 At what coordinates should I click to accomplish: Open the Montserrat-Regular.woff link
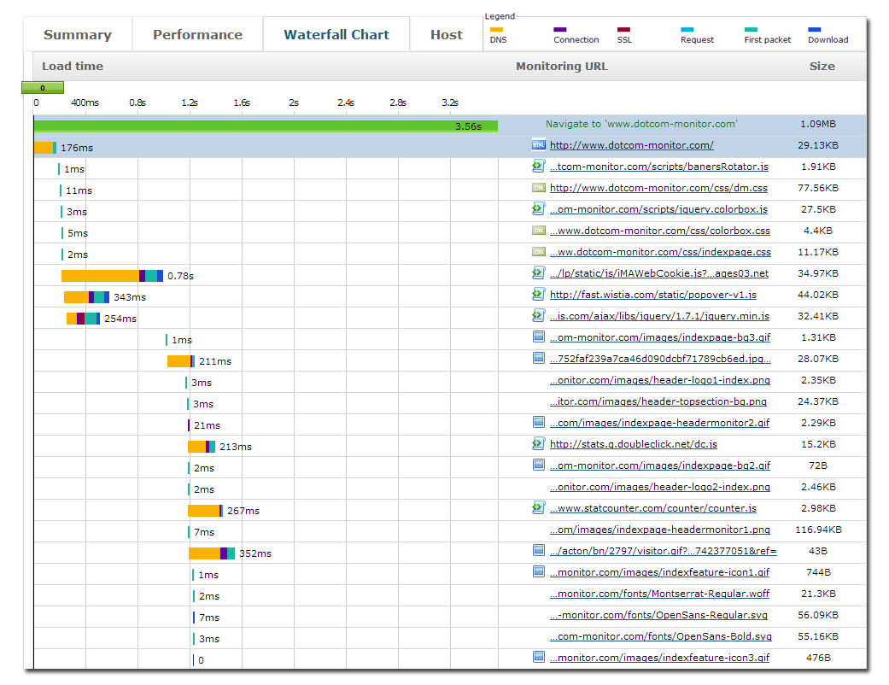coord(659,594)
